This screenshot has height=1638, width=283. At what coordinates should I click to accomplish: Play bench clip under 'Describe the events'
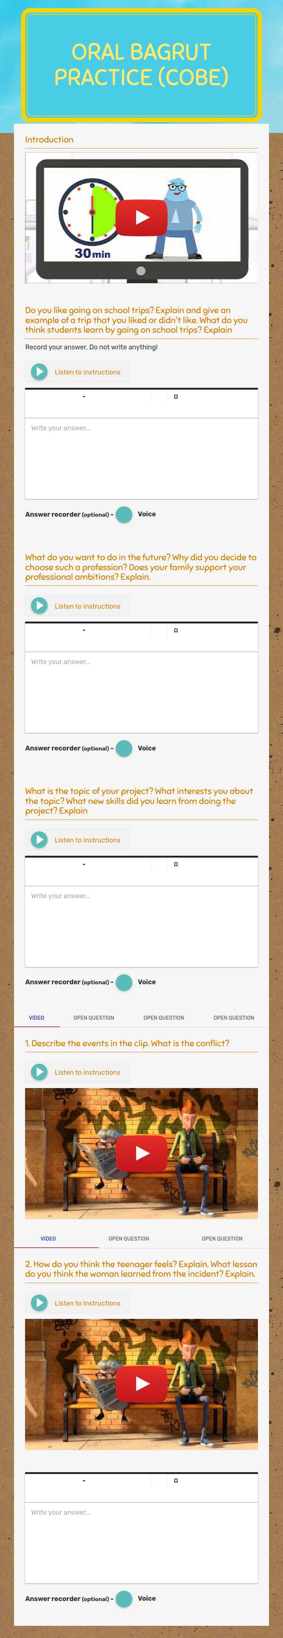(141, 1153)
